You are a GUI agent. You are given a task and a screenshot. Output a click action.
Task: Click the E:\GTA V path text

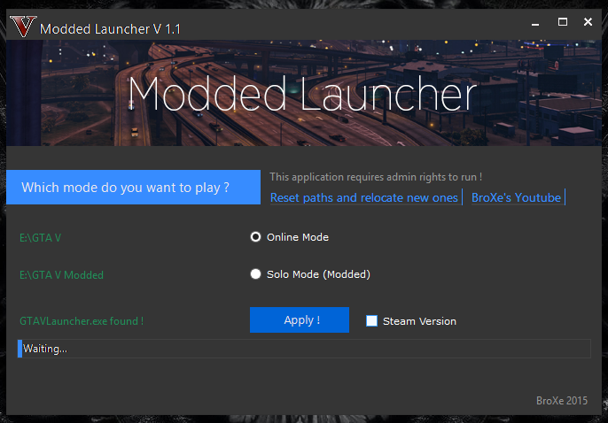41,238
